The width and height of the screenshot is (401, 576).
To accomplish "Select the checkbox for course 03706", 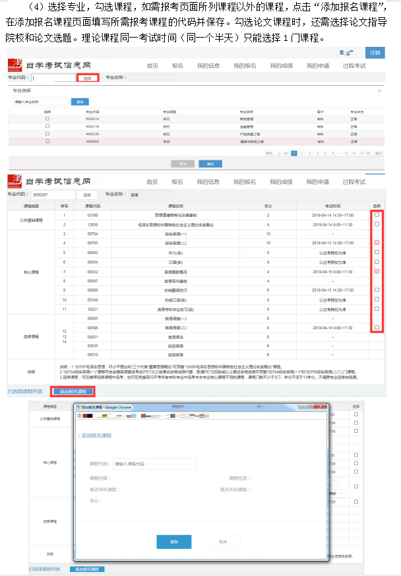I will [x=377, y=215].
